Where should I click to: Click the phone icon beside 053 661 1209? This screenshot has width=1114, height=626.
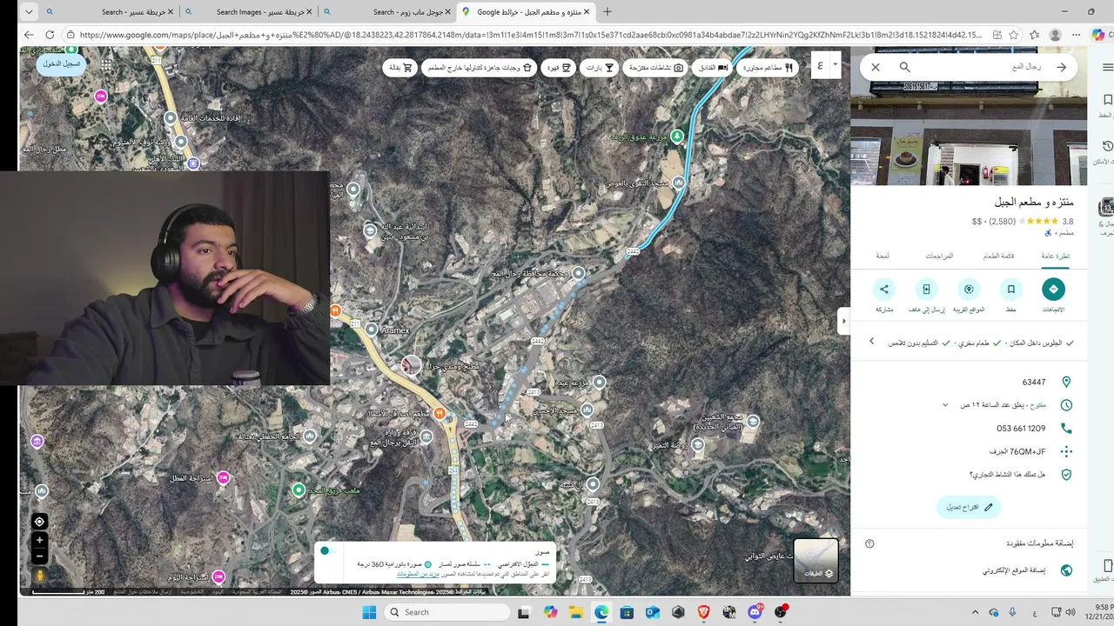coord(1066,429)
